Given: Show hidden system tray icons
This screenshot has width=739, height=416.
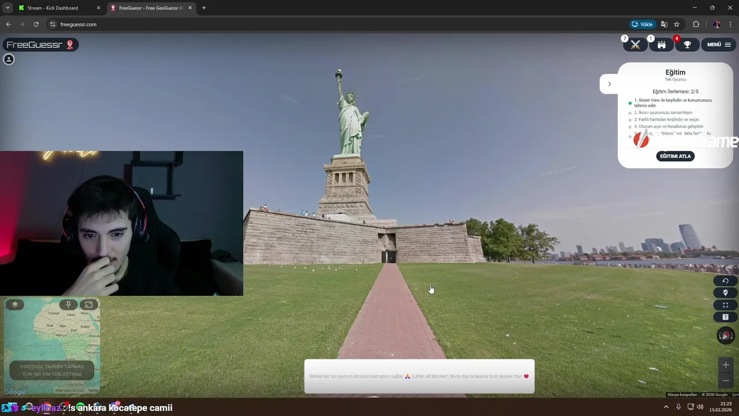Looking at the screenshot, I should point(666,407).
